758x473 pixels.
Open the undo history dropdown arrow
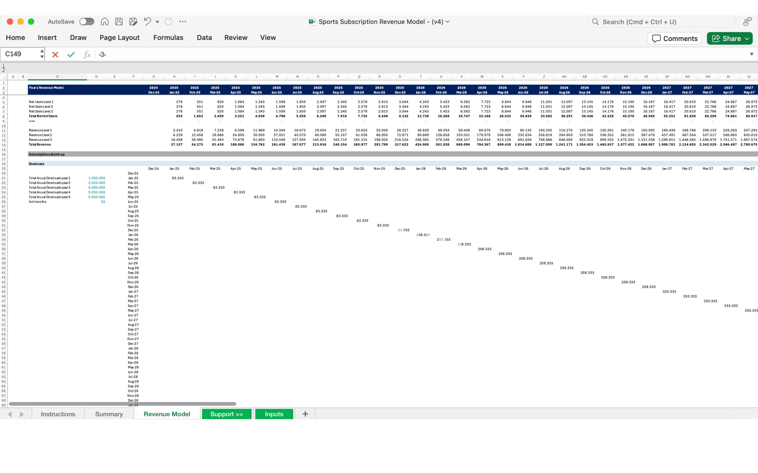pos(158,22)
